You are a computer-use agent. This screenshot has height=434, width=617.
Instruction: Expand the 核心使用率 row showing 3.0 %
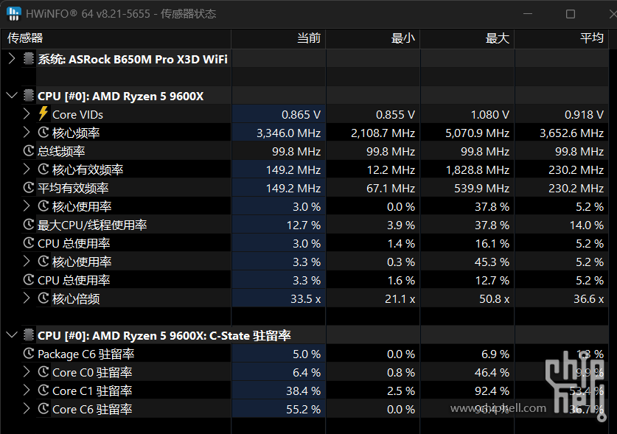pyautogui.click(x=27, y=206)
